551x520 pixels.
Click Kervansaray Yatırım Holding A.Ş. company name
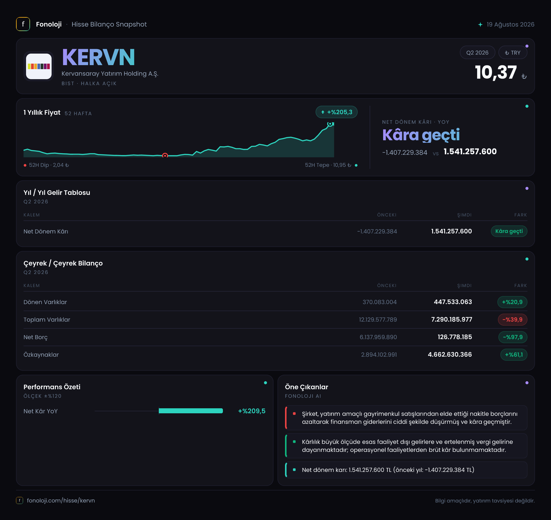click(x=110, y=74)
